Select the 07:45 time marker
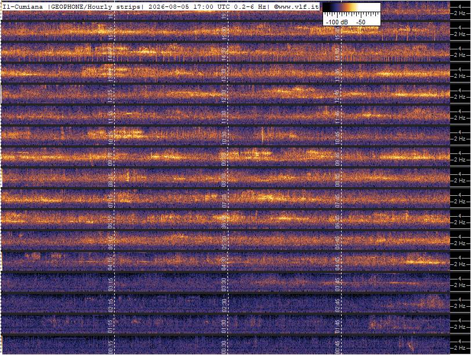Image resolution: width=471 pixels, height=355 pixels. click(338, 201)
